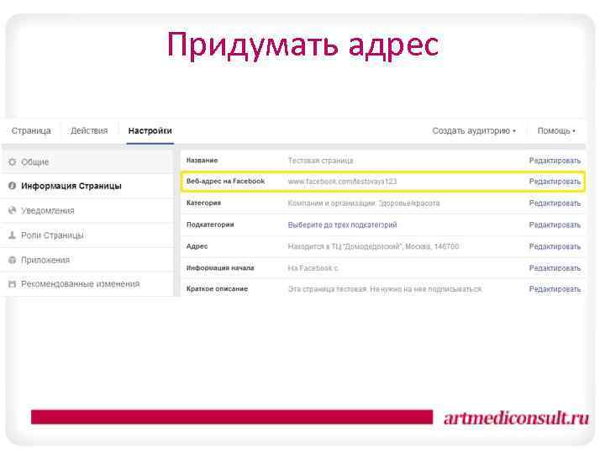
Task: Click the gear icon beside Общие
Action: 13,161
